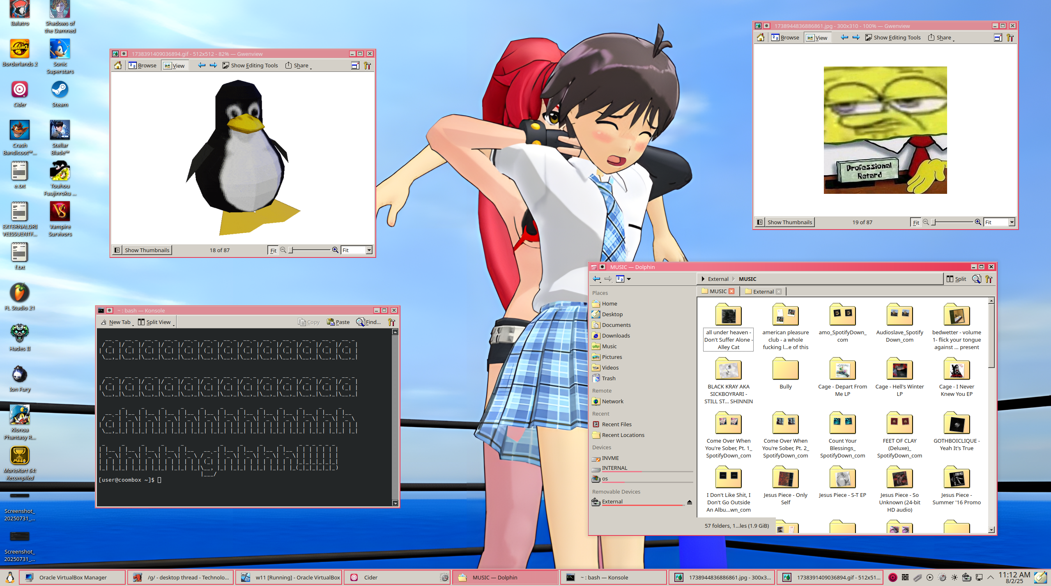The image size is (1051, 586).
Task: Open Share dropdown in Spongebob Gwenview window
Action: [941, 37]
